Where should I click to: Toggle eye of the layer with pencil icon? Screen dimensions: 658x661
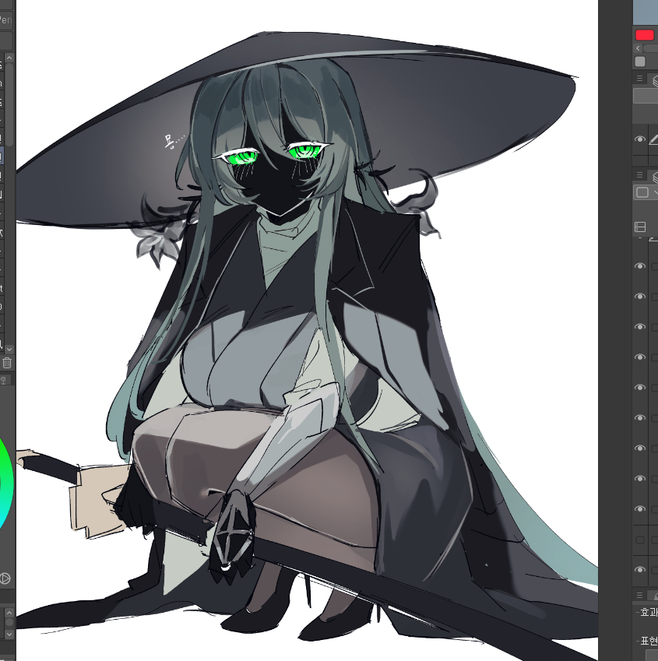pyautogui.click(x=640, y=139)
